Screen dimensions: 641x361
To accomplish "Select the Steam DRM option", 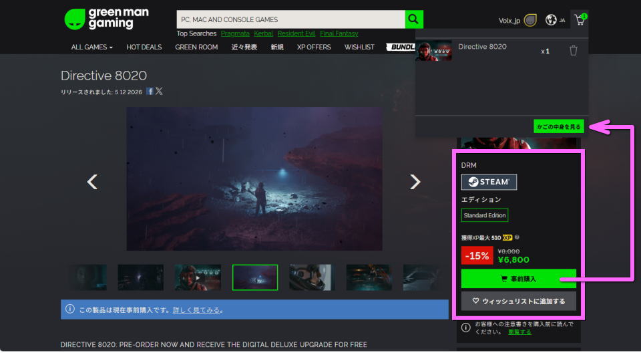I will click(x=489, y=182).
